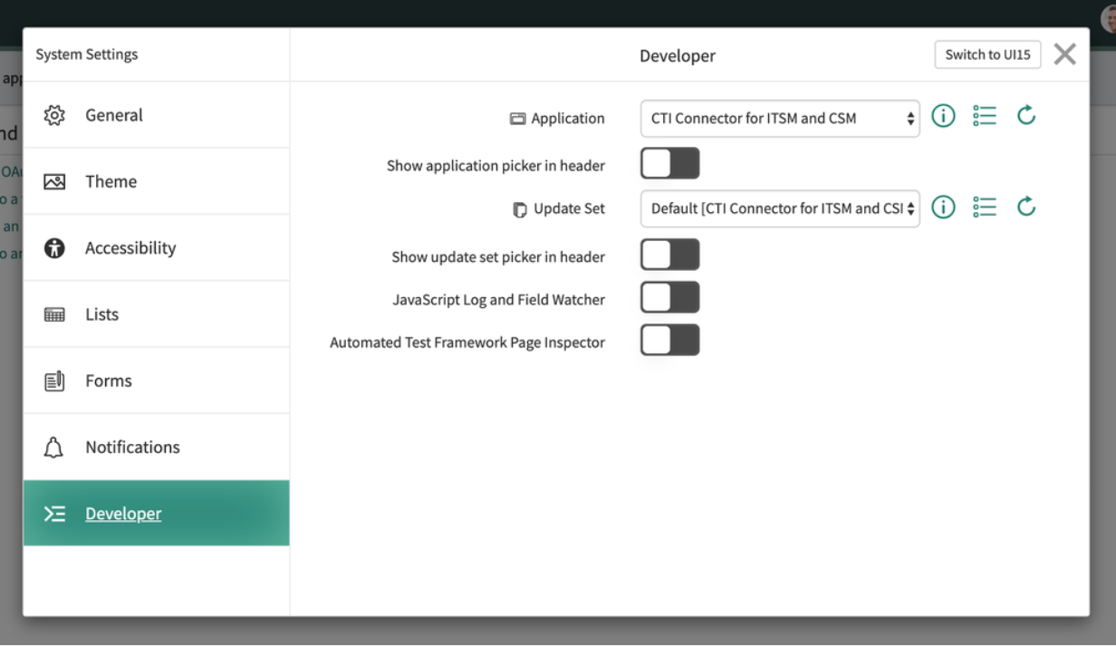Click the Update Set info icon
The width and height of the screenshot is (1116, 647).
[x=943, y=207]
